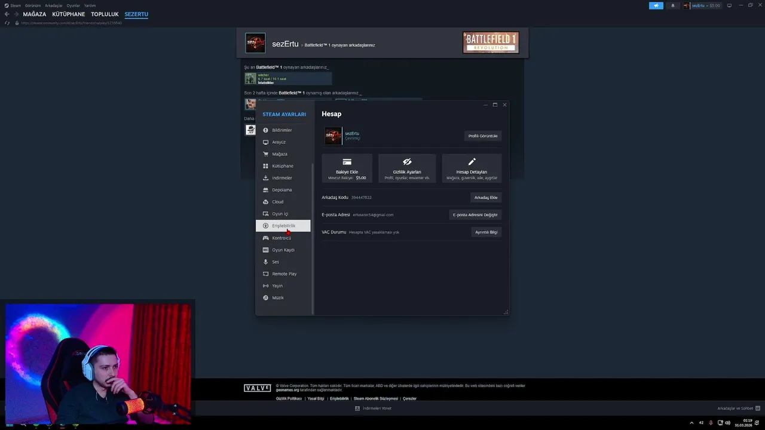Click the page URL address field
This screenshot has width=765, height=430.
click(x=72, y=23)
